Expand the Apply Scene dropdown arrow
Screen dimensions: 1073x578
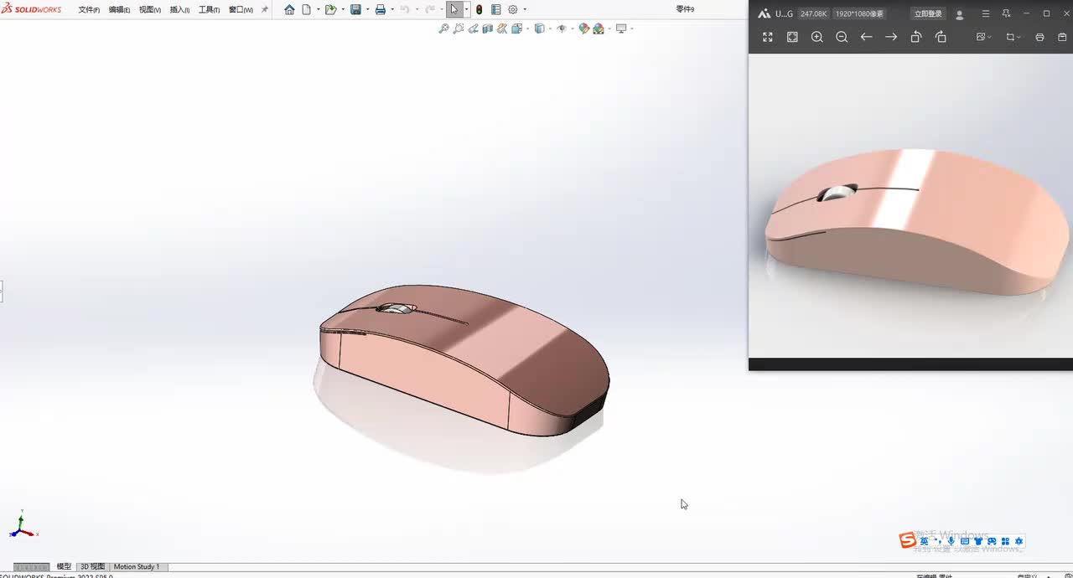(x=609, y=28)
